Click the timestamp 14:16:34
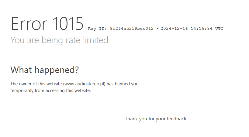 point(201,29)
